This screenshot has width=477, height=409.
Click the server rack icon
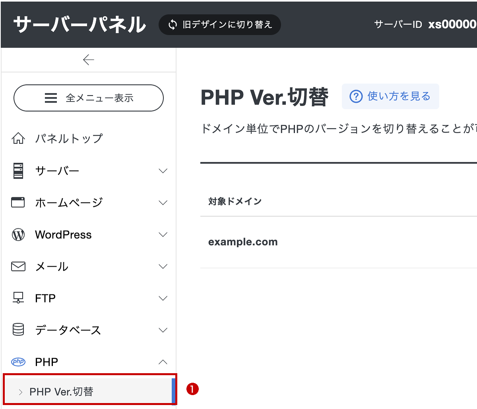(x=18, y=171)
